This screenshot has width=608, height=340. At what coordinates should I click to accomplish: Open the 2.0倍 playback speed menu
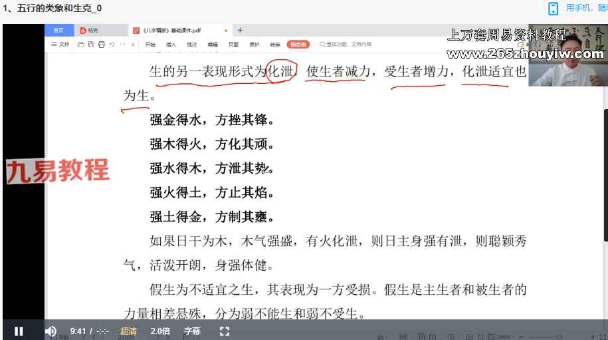160,331
